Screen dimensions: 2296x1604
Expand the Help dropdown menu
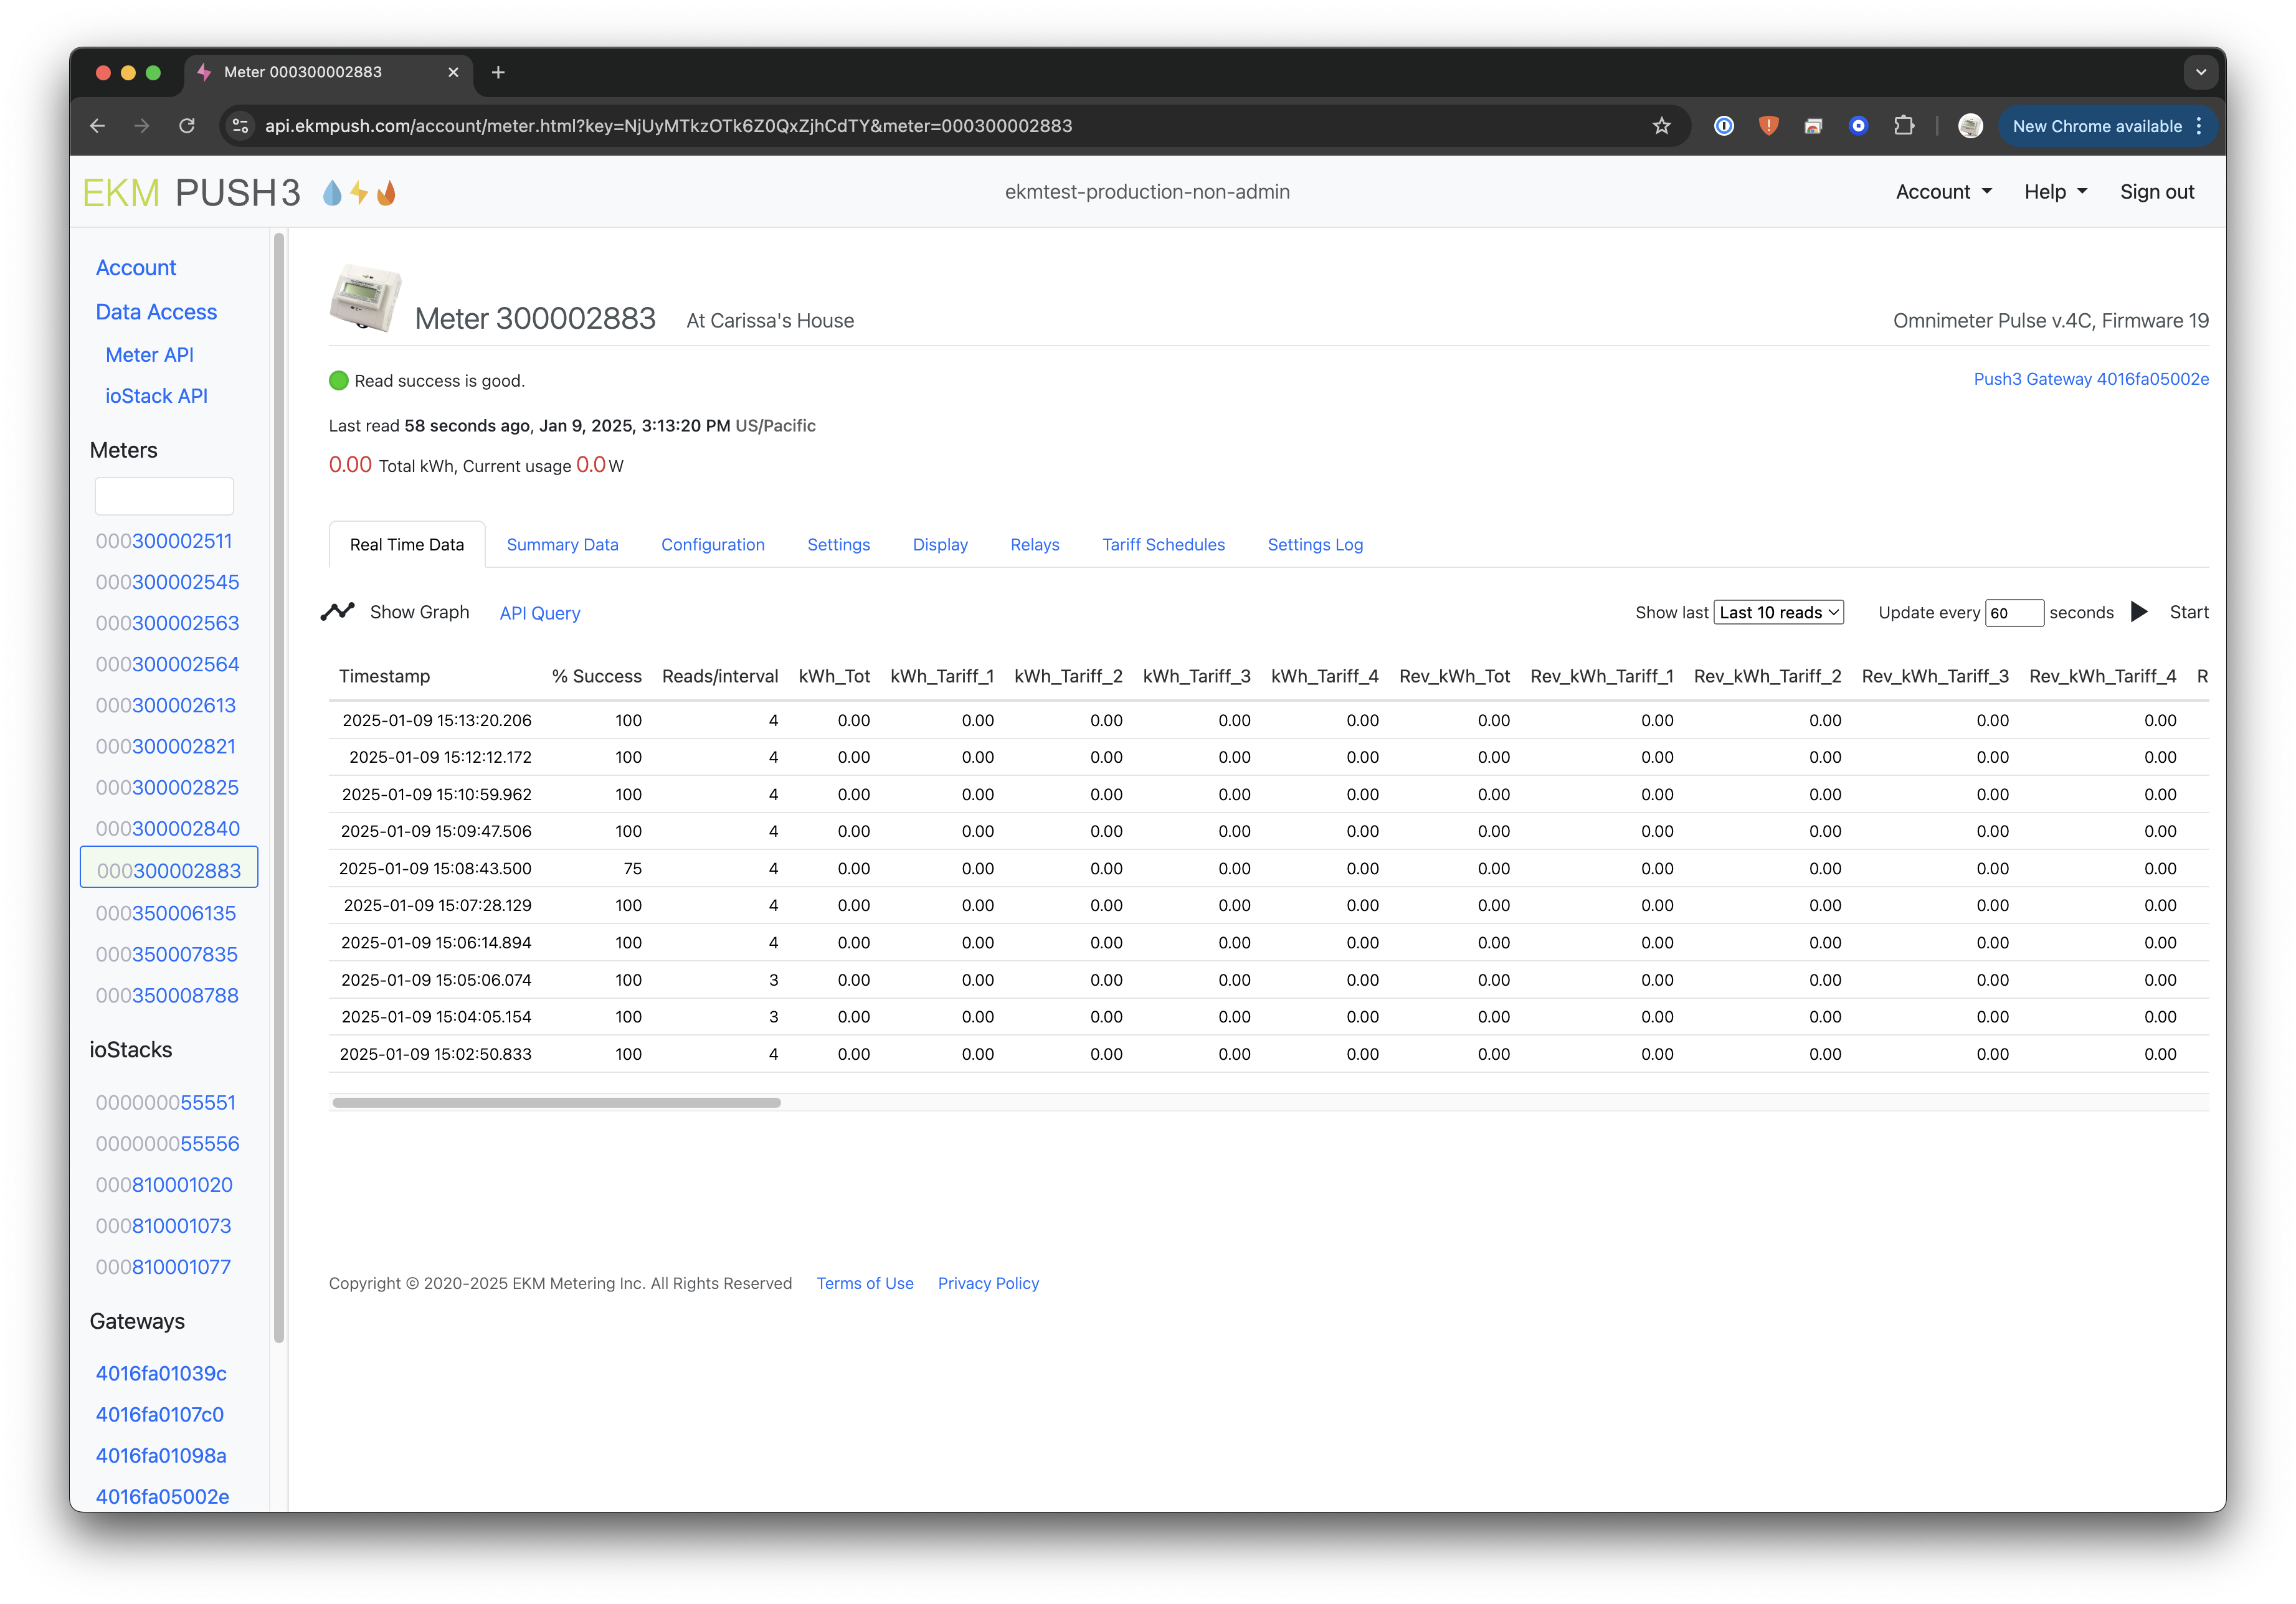tap(2055, 192)
